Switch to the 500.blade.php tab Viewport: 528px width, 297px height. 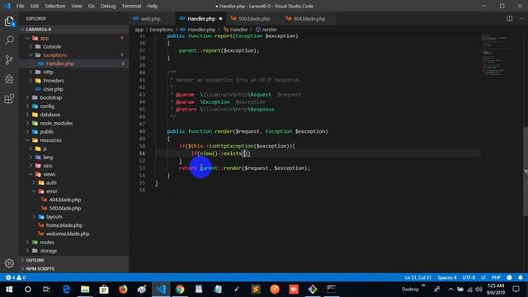coord(254,18)
